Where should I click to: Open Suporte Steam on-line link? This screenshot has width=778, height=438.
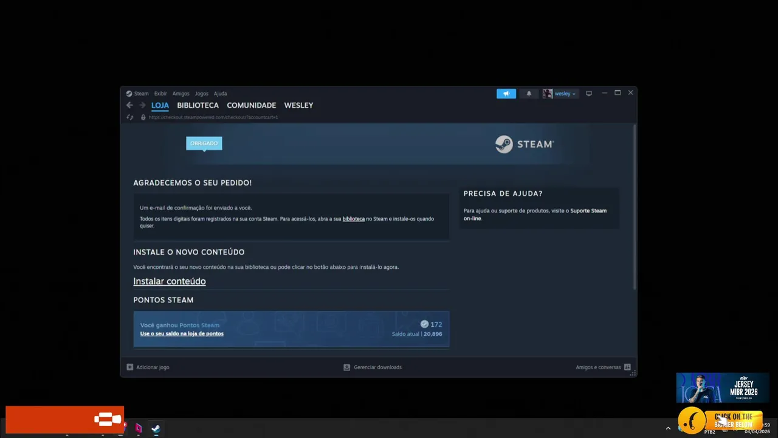pyautogui.click(x=535, y=214)
